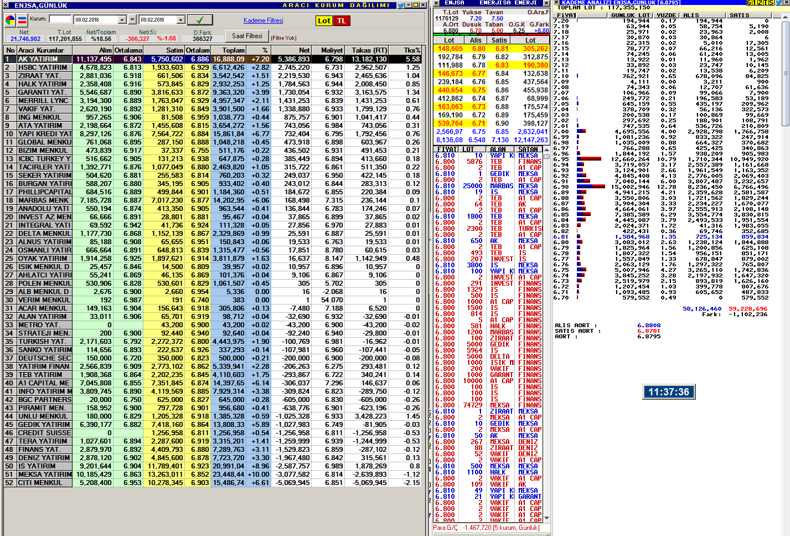
Task: Click T.Lot value 117,201,855
Action: [x=65, y=39]
